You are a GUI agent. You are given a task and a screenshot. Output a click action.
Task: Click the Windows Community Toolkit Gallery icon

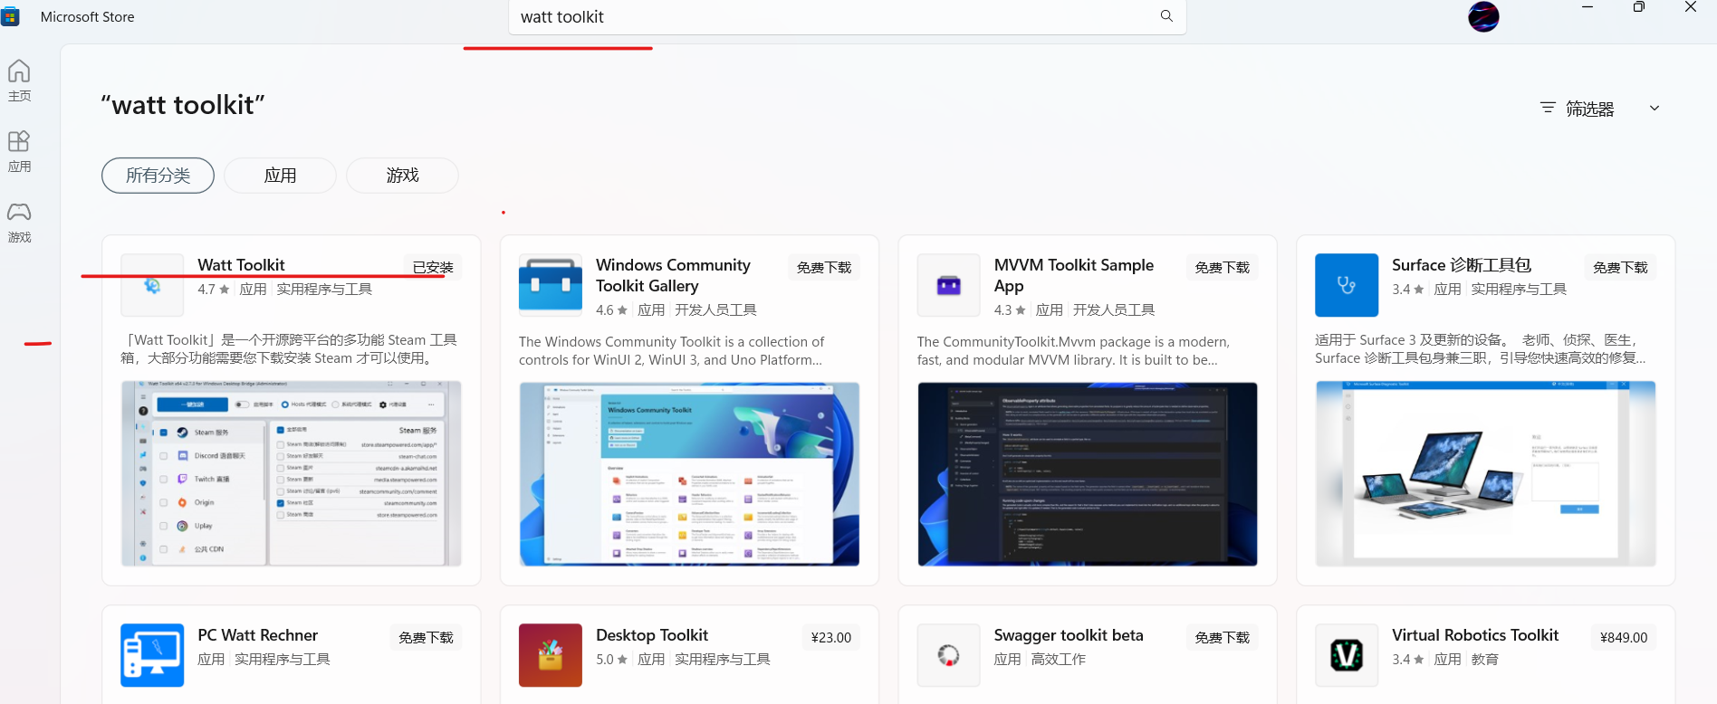[x=551, y=285]
